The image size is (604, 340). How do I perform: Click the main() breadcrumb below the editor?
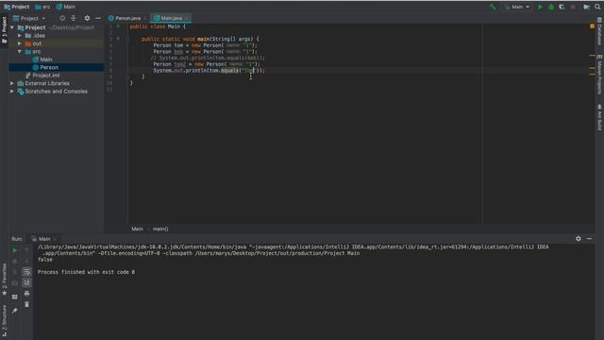click(160, 229)
